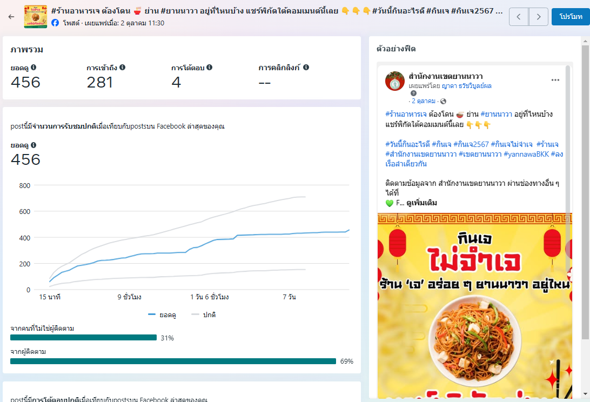Click the blue โปรโมท button
The image size is (590, 402).
(571, 17)
